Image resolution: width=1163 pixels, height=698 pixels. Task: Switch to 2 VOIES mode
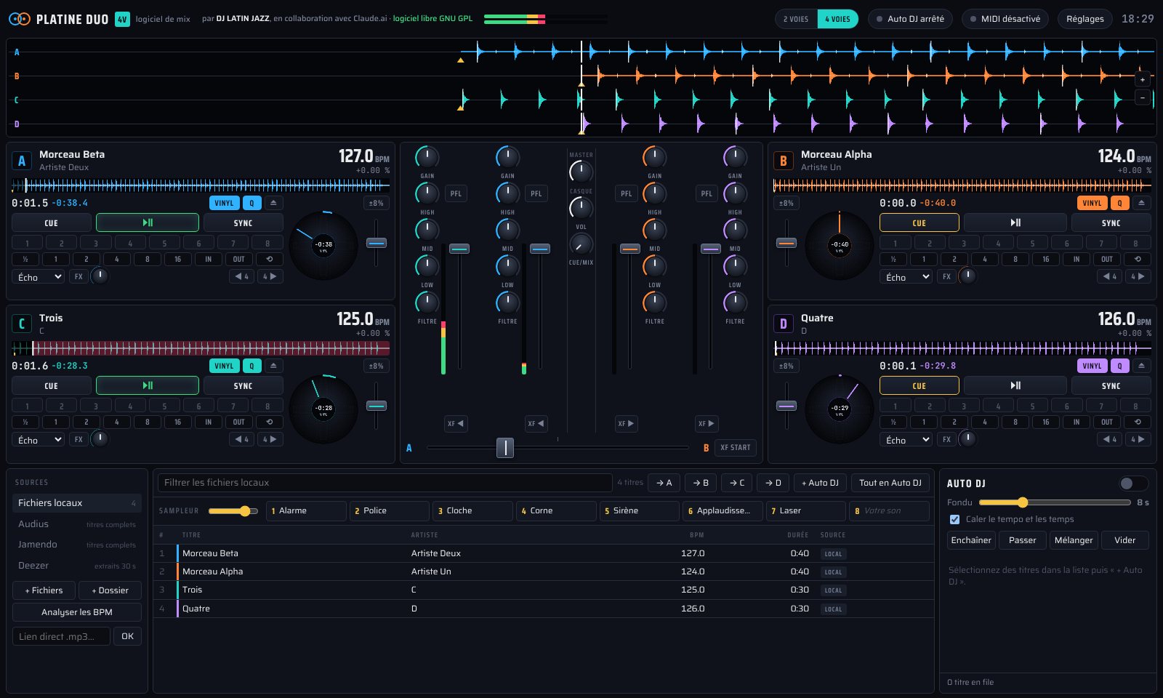pos(796,19)
